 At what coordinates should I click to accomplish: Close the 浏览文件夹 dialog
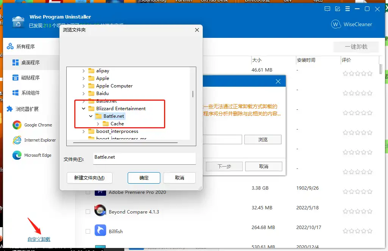pyautogui.click(x=197, y=30)
